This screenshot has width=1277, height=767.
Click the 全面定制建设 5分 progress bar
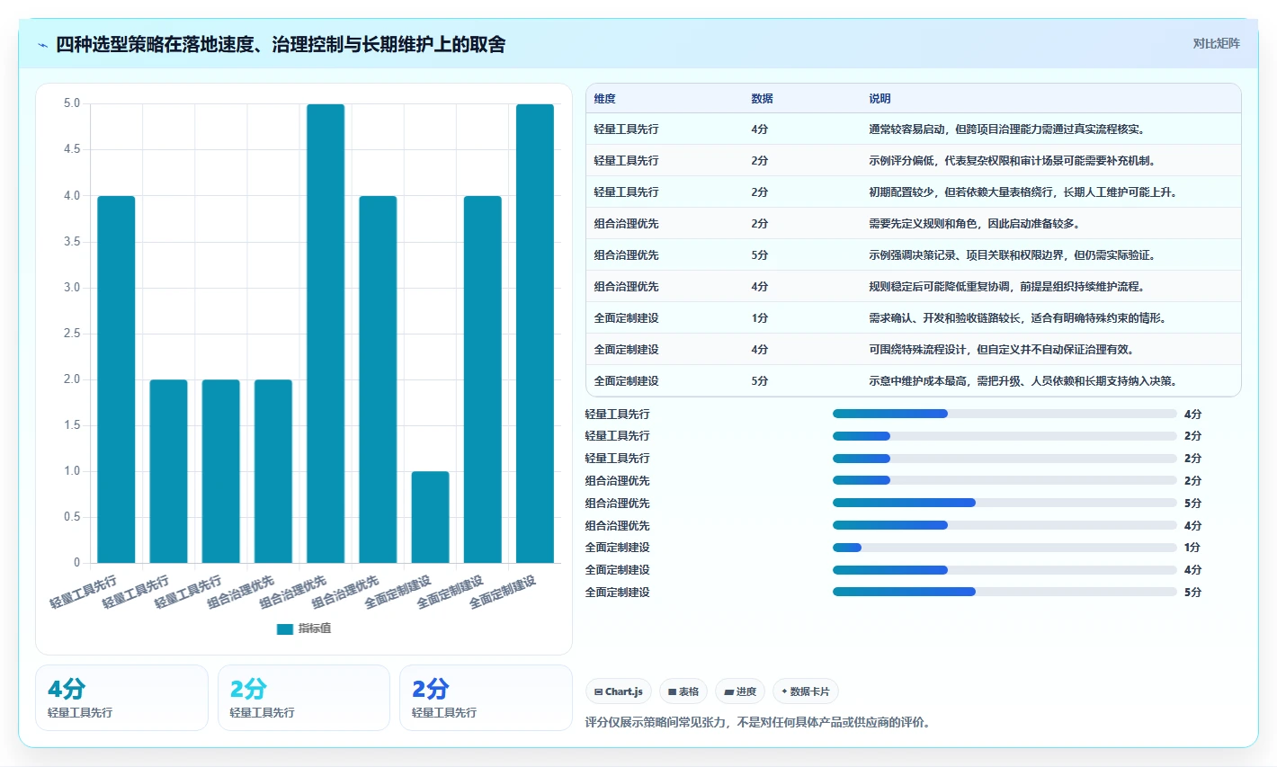[x=1005, y=592]
